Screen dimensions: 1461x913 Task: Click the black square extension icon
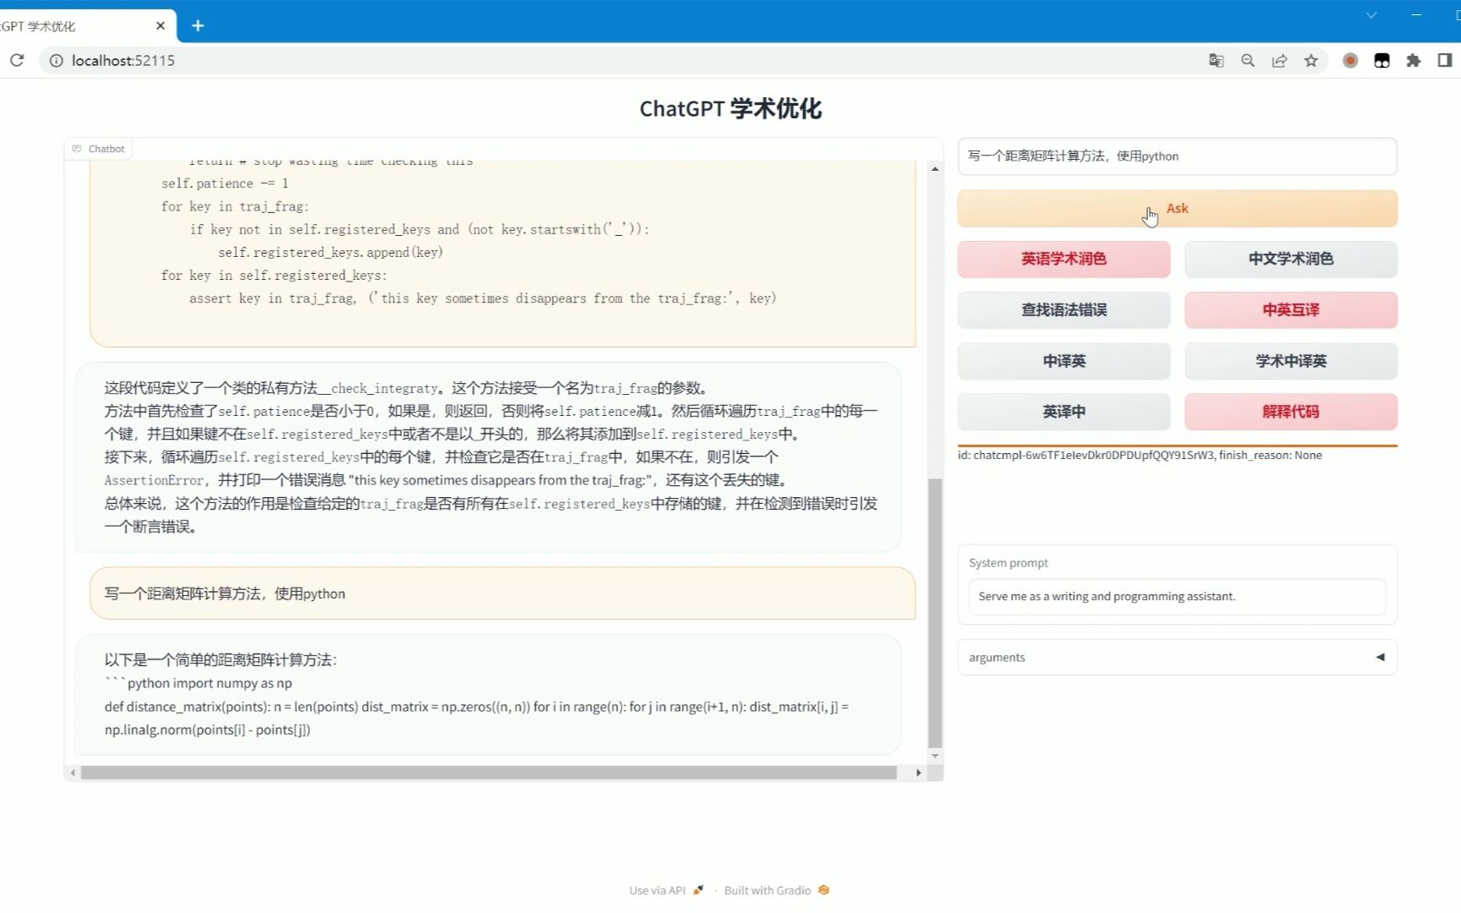coord(1382,60)
